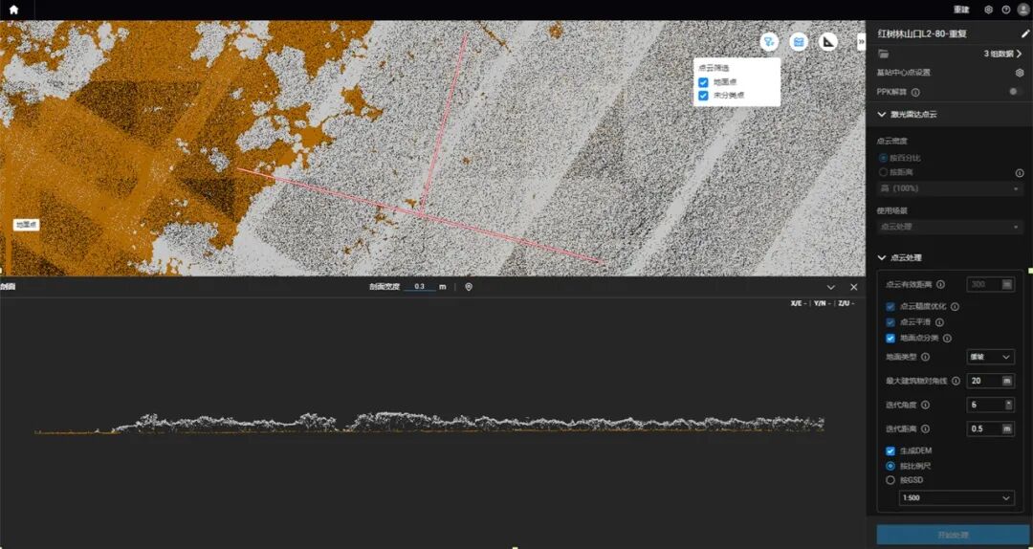Screen dimensions: 1033x549
Task: Select the measurement ruler tool icon
Action: coord(828,41)
